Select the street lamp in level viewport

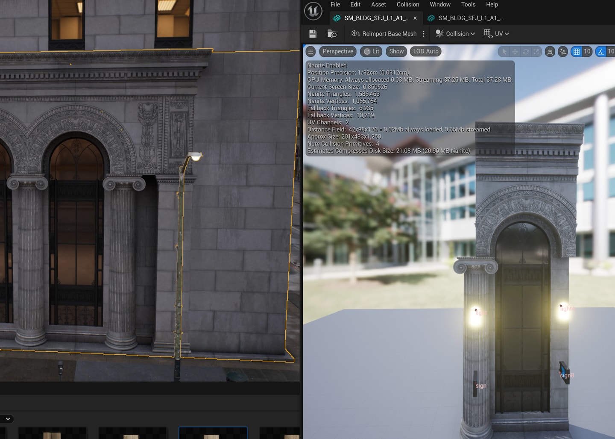click(x=180, y=256)
